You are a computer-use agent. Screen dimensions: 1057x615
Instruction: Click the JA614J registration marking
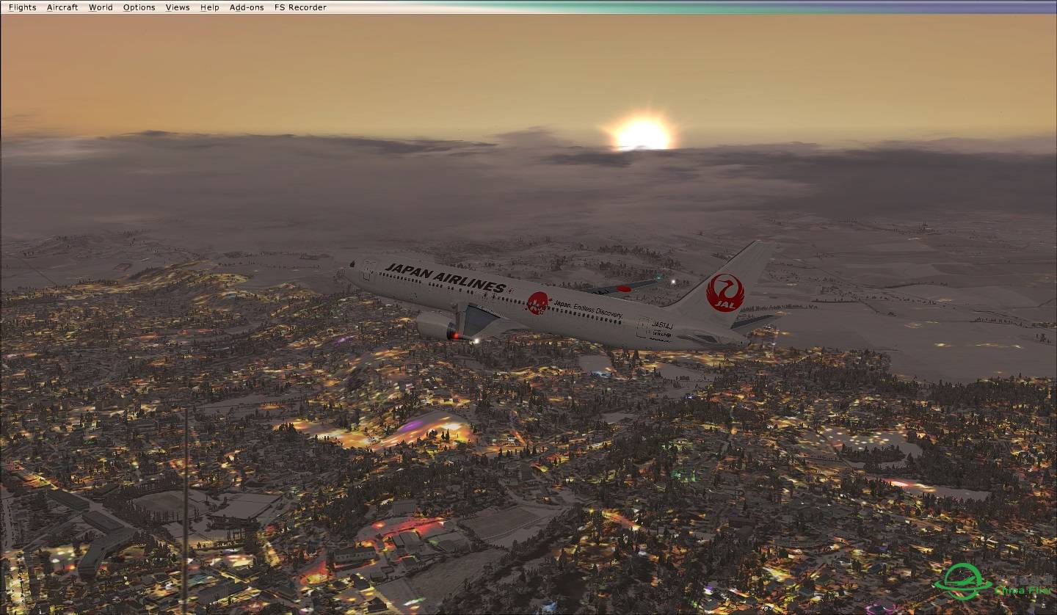pos(661,324)
